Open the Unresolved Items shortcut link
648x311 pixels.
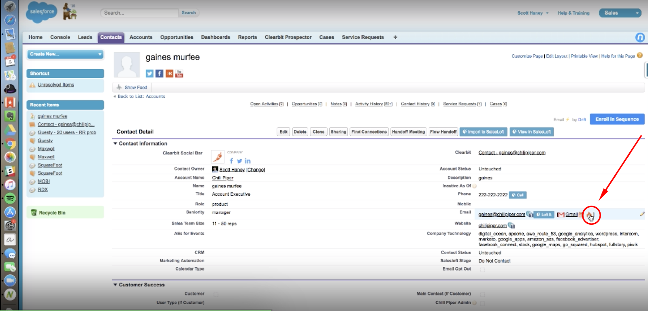point(56,85)
